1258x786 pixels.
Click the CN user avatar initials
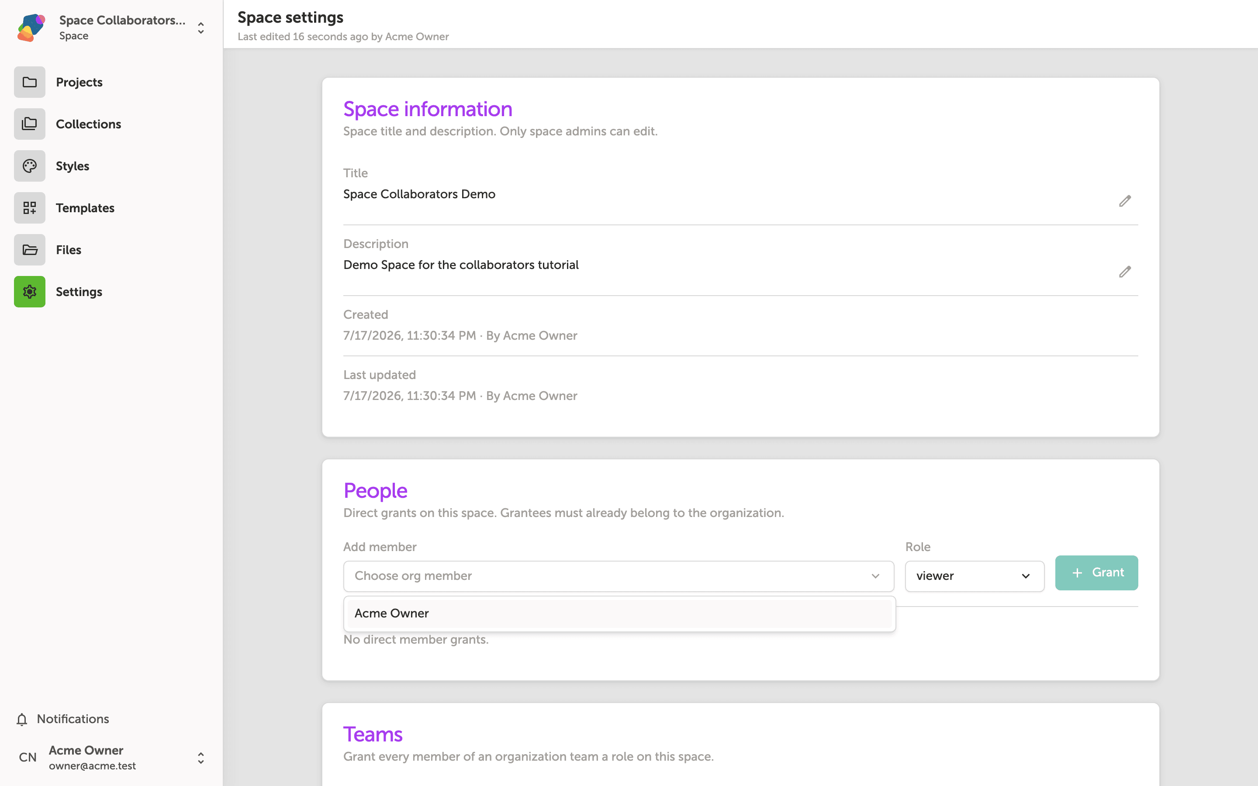pyautogui.click(x=28, y=758)
